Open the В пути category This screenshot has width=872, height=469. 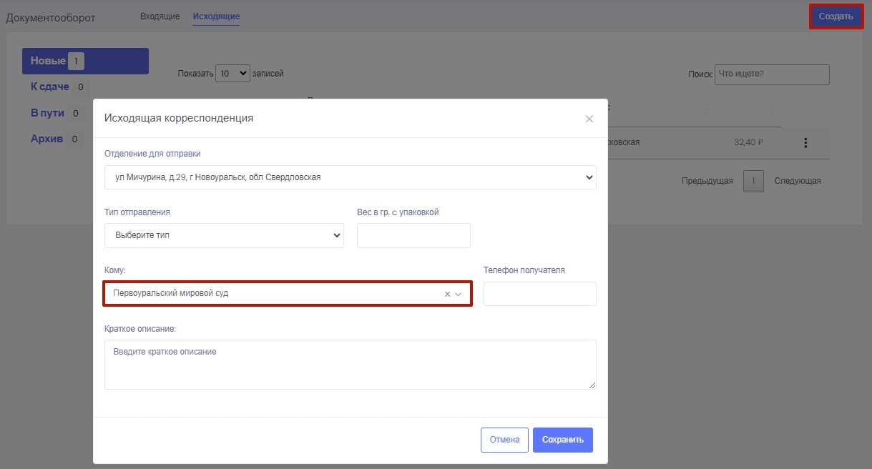(x=47, y=113)
